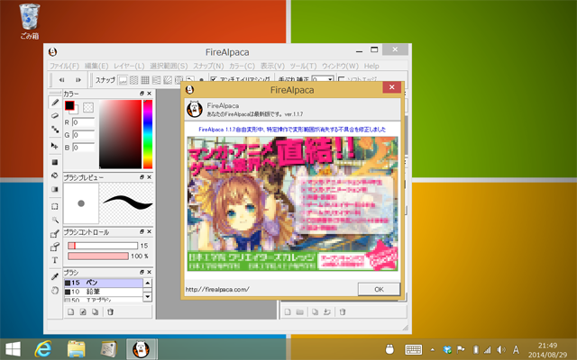Select the dot tool in the toolbox

(x=55, y=130)
